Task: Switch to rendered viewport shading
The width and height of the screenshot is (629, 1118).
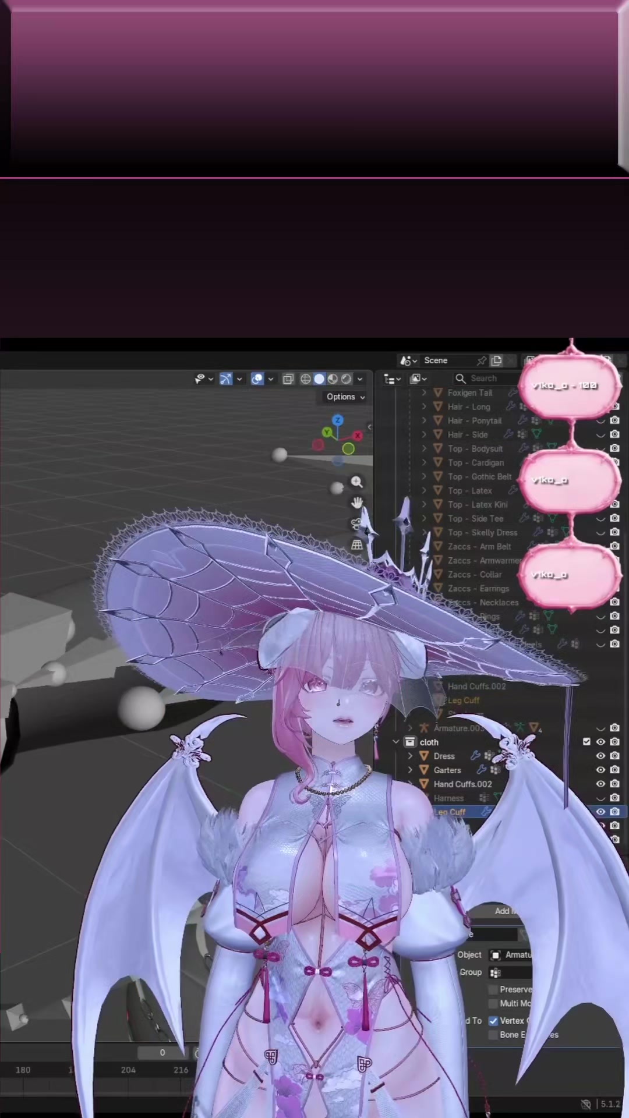Action: [346, 379]
